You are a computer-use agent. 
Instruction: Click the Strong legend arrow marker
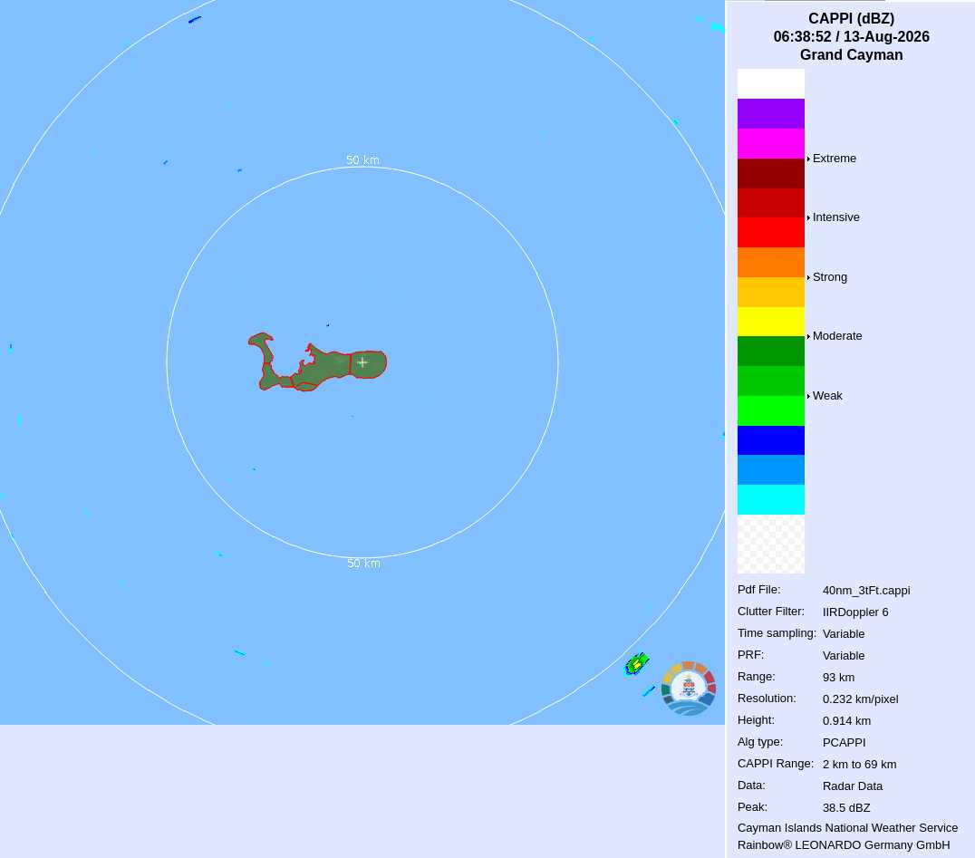click(808, 277)
